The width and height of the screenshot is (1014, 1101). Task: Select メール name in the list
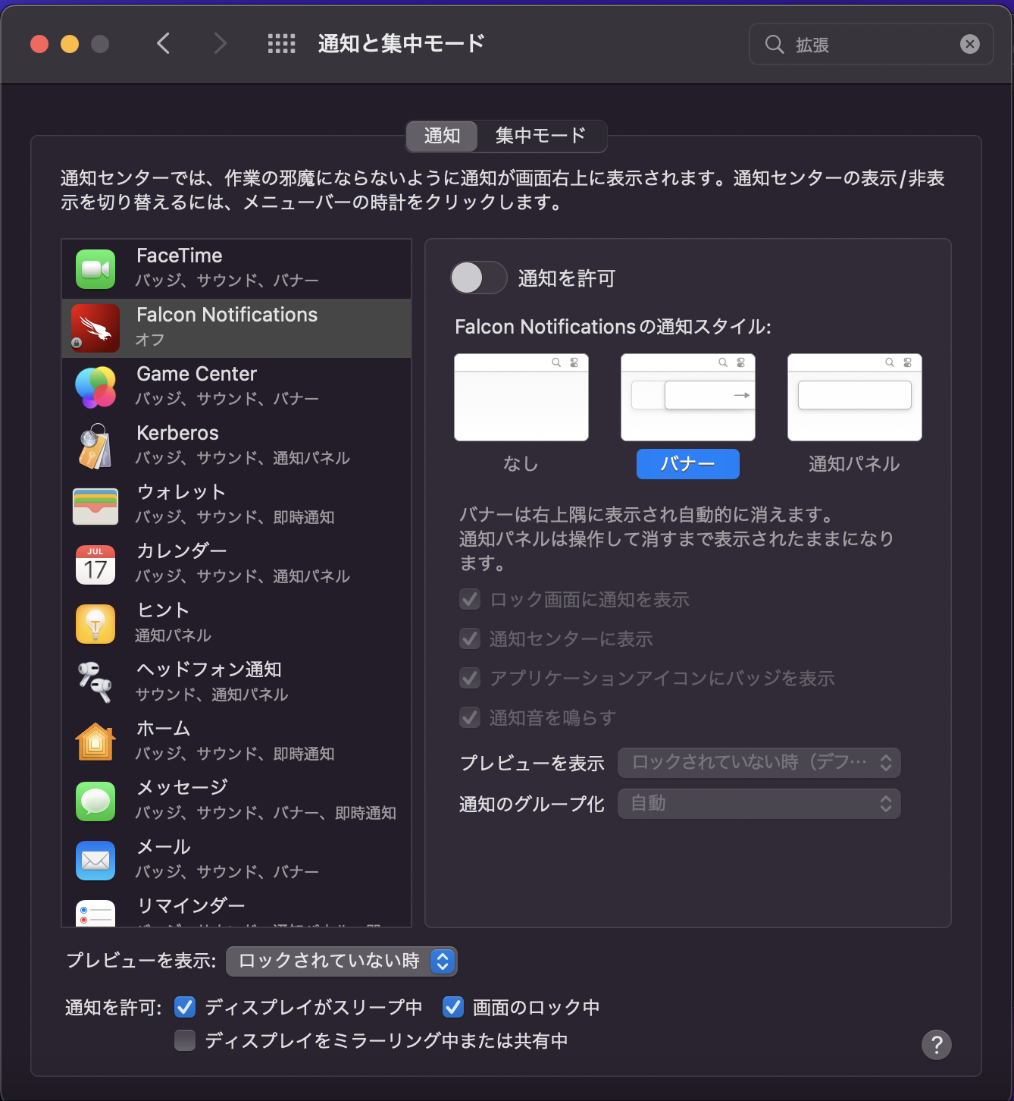tap(164, 847)
